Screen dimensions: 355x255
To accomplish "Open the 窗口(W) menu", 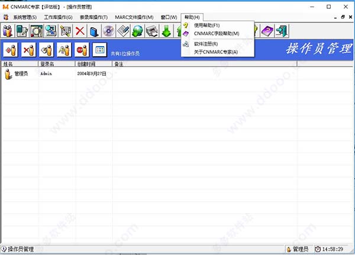I will point(169,17).
